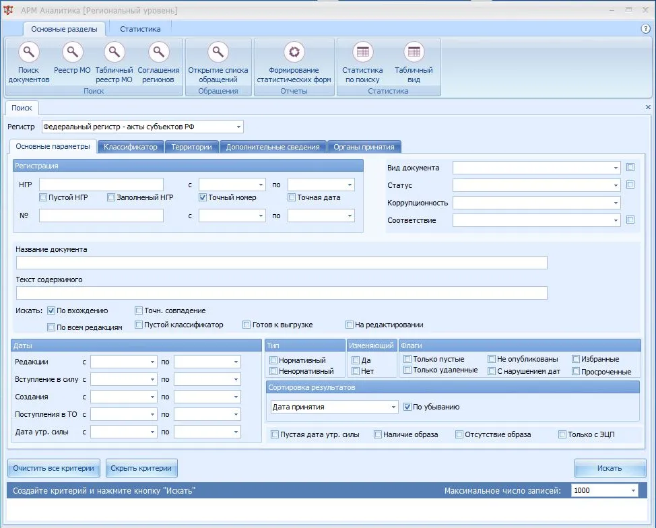Open Создания start date picker
Image resolution: width=656 pixels, height=528 pixels.
(x=152, y=397)
